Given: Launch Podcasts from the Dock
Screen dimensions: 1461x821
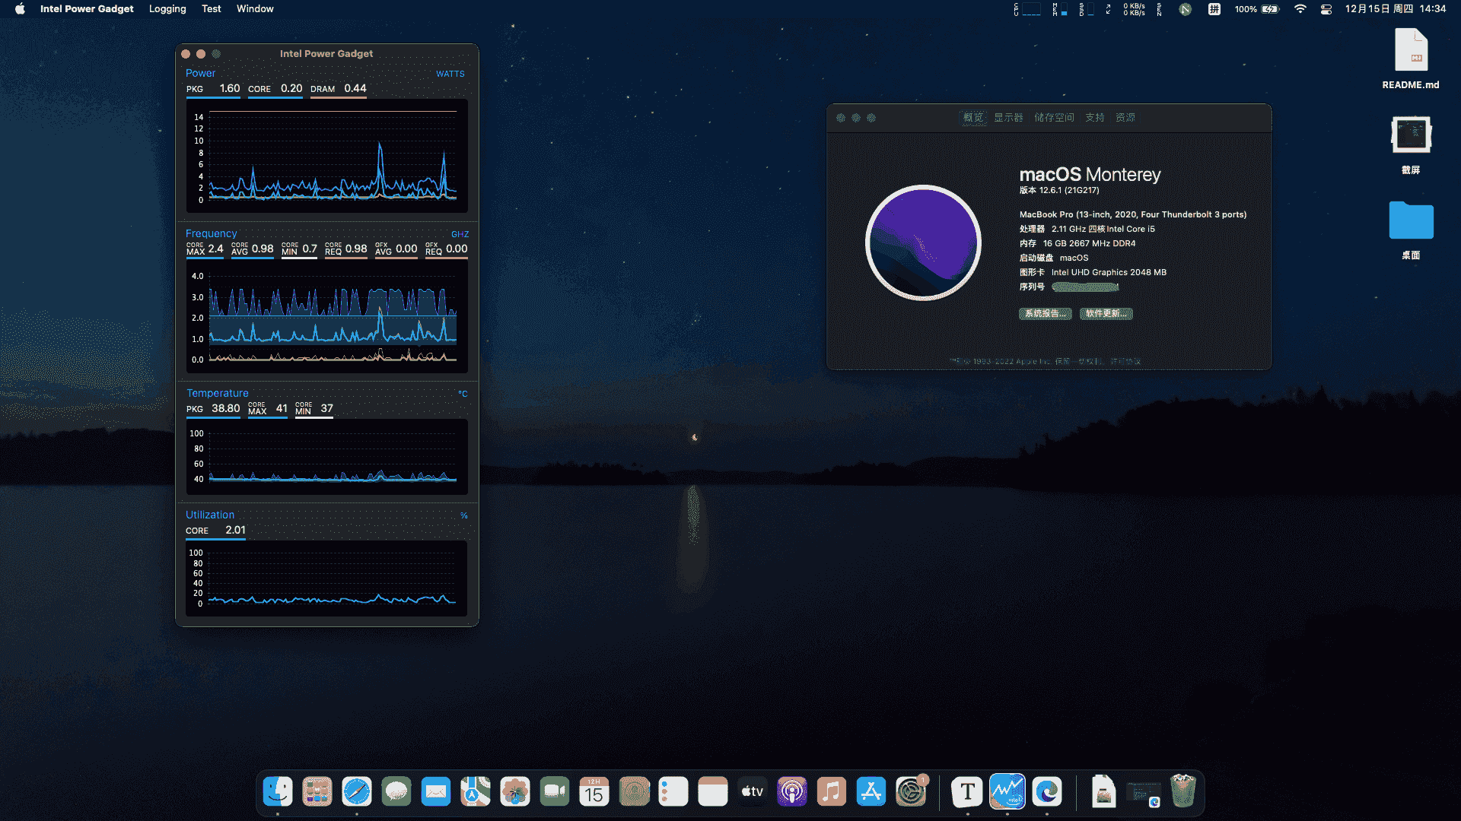Looking at the screenshot, I should (792, 792).
